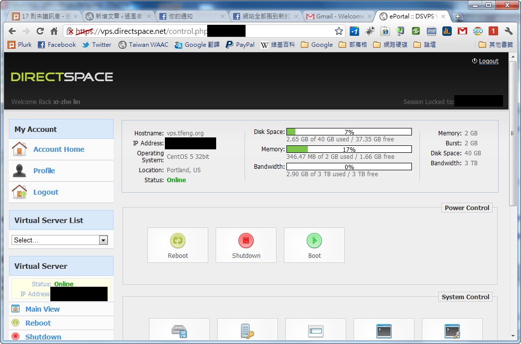Expand the 網路硬碟 bookmarks folder

tap(390, 45)
